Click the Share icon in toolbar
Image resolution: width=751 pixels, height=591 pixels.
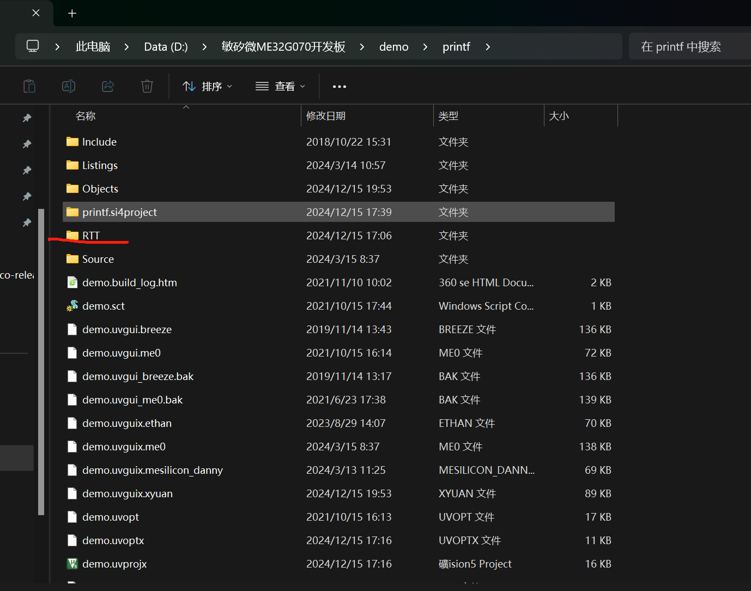click(x=108, y=86)
